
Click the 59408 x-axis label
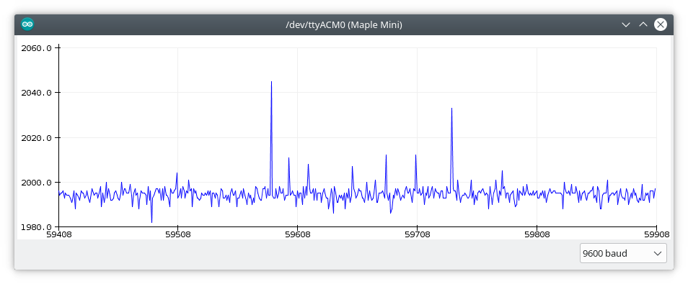59,234
